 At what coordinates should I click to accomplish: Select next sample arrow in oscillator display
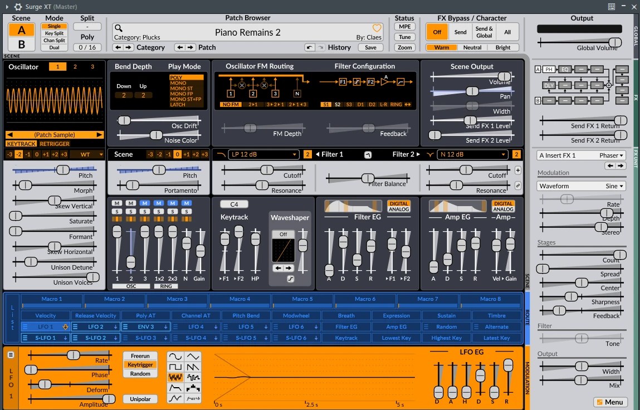coord(99,135)
